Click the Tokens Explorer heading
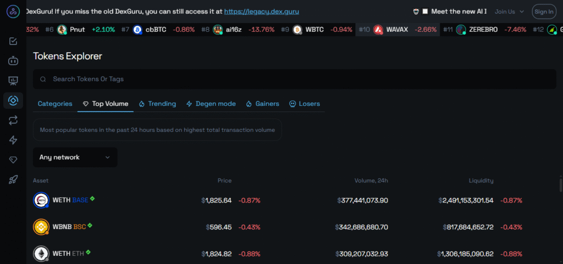This screenshot has height=264, width=563. [68, 56]
